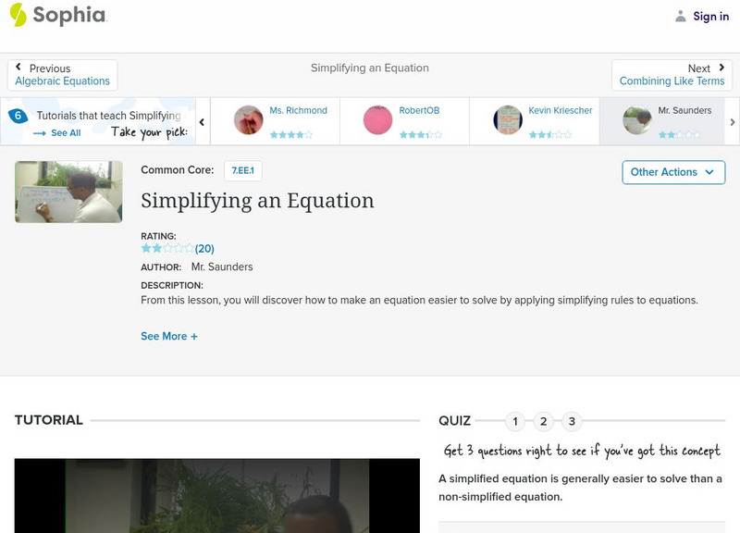Click the left arrow of the tutors carousel

click(202, 120)
